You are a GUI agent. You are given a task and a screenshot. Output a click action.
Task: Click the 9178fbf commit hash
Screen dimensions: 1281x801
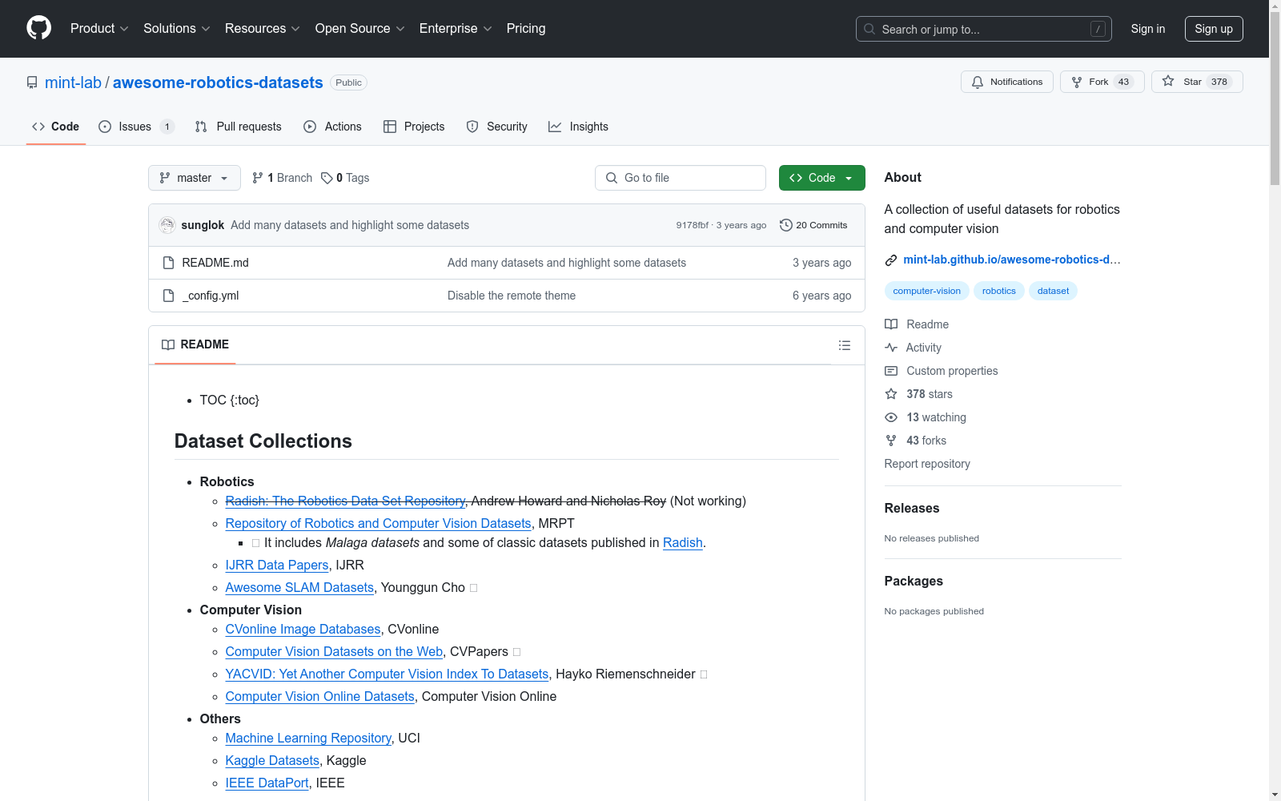[x=692, y=225]
